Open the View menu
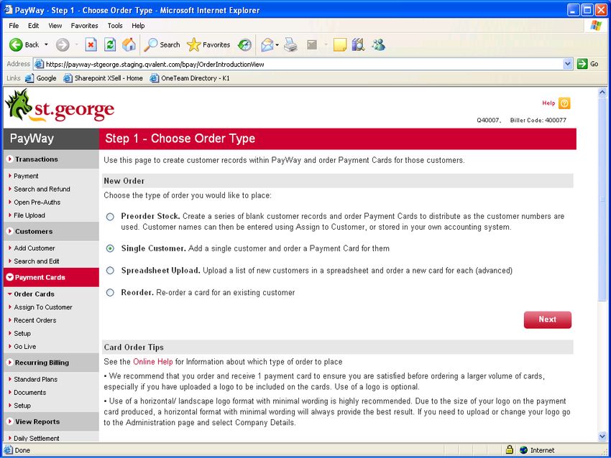The image size is (611, 458). point(55,26)
